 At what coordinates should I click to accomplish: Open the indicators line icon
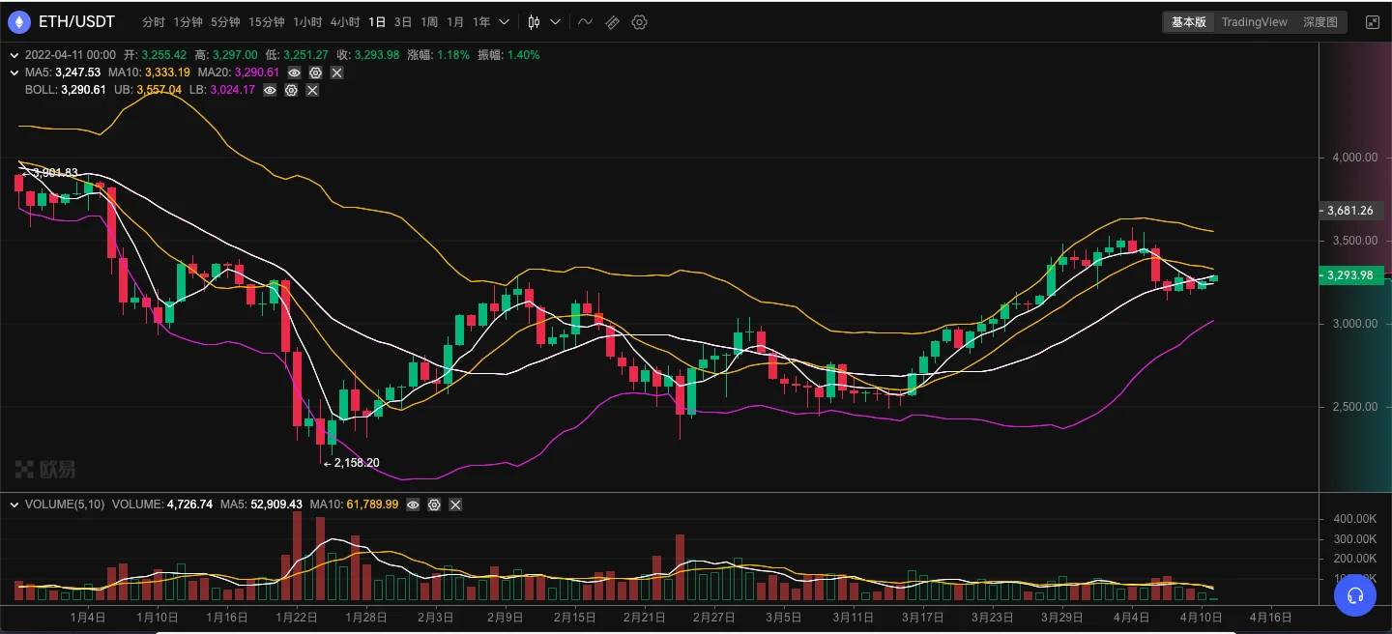[586, 22]
